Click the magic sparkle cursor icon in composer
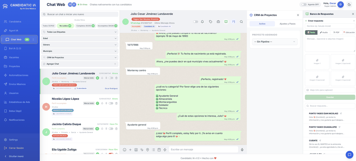The width and height of the screenshot is (356, 161). click(x=142, y=150)
